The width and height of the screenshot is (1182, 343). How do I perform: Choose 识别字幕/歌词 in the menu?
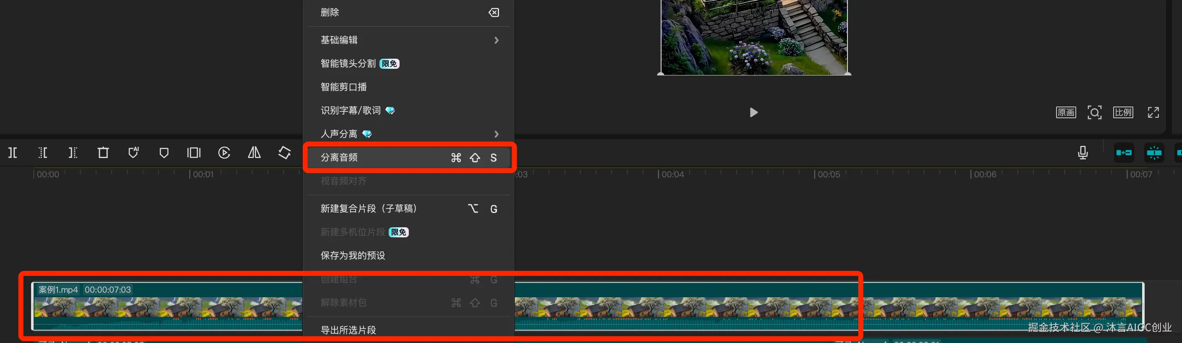tap(408, 110)
